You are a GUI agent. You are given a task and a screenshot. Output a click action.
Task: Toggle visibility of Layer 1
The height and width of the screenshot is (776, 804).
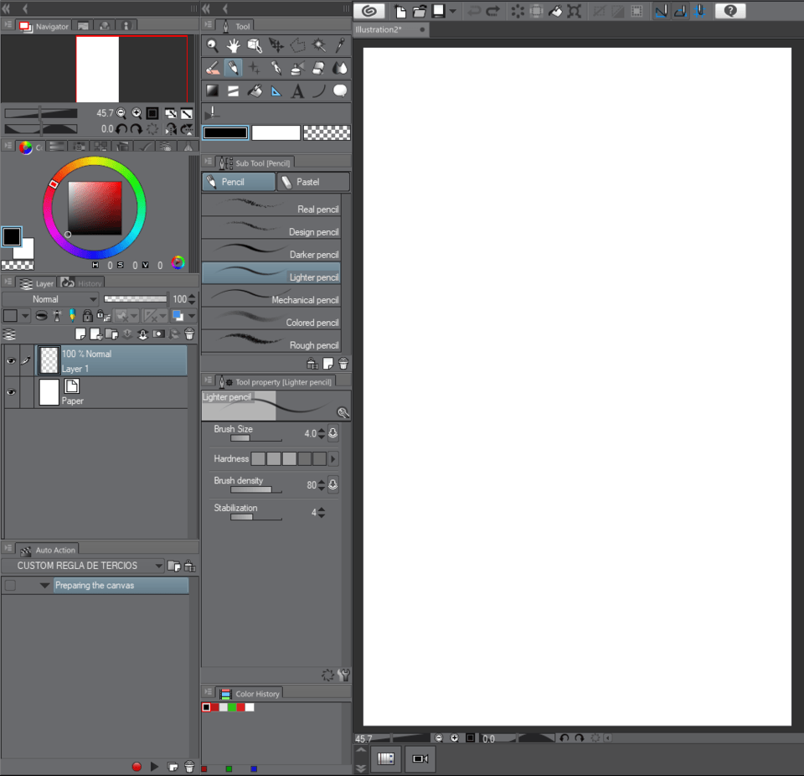click(11, 360)
